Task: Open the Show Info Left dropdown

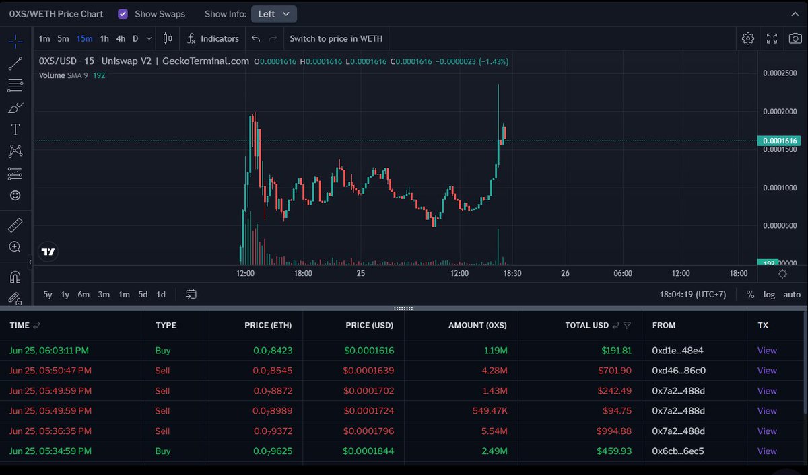Action: tap(273, 13)
